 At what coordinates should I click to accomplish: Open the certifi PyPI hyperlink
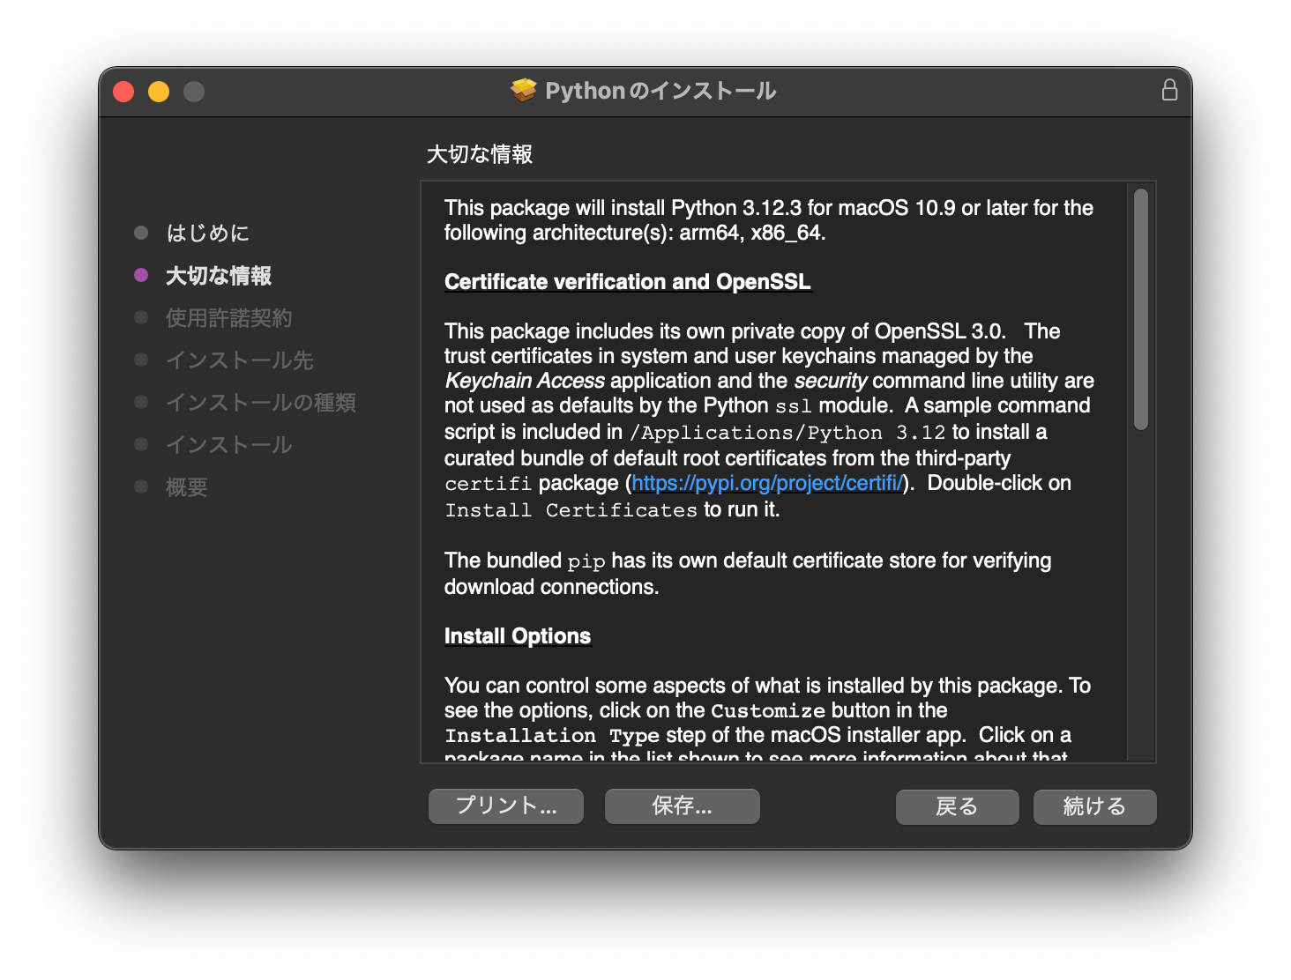[768, 482]
